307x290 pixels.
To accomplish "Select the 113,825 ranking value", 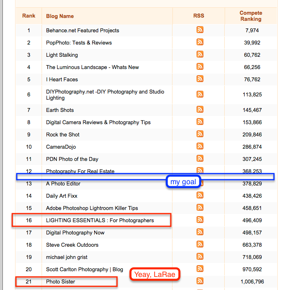I will pyautogui.click(x=252, y=95).
